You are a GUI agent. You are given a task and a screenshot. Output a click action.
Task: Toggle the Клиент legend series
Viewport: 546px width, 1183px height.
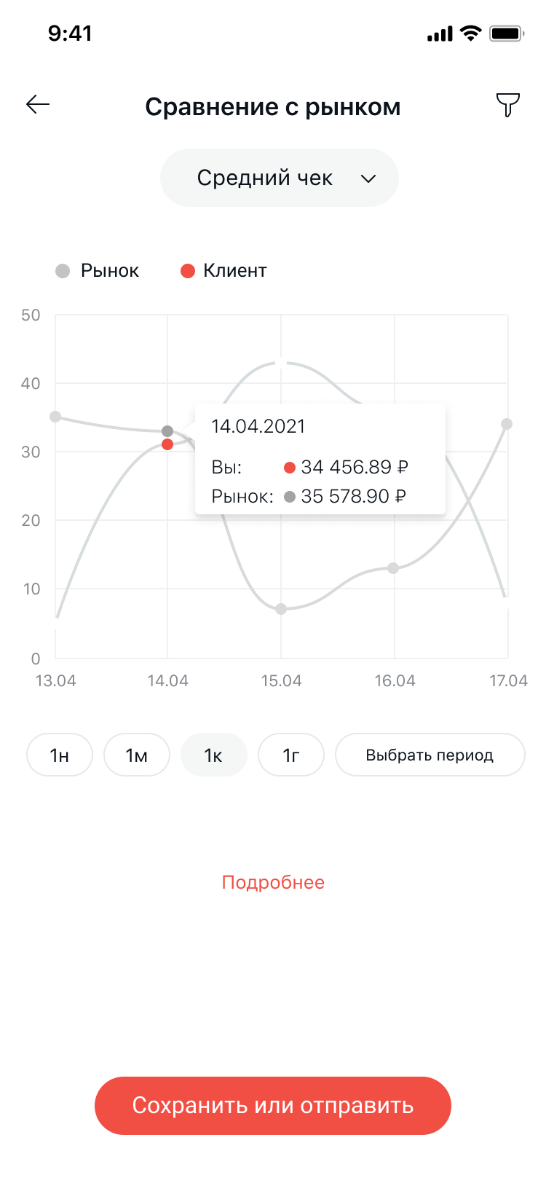pos(224,271)
